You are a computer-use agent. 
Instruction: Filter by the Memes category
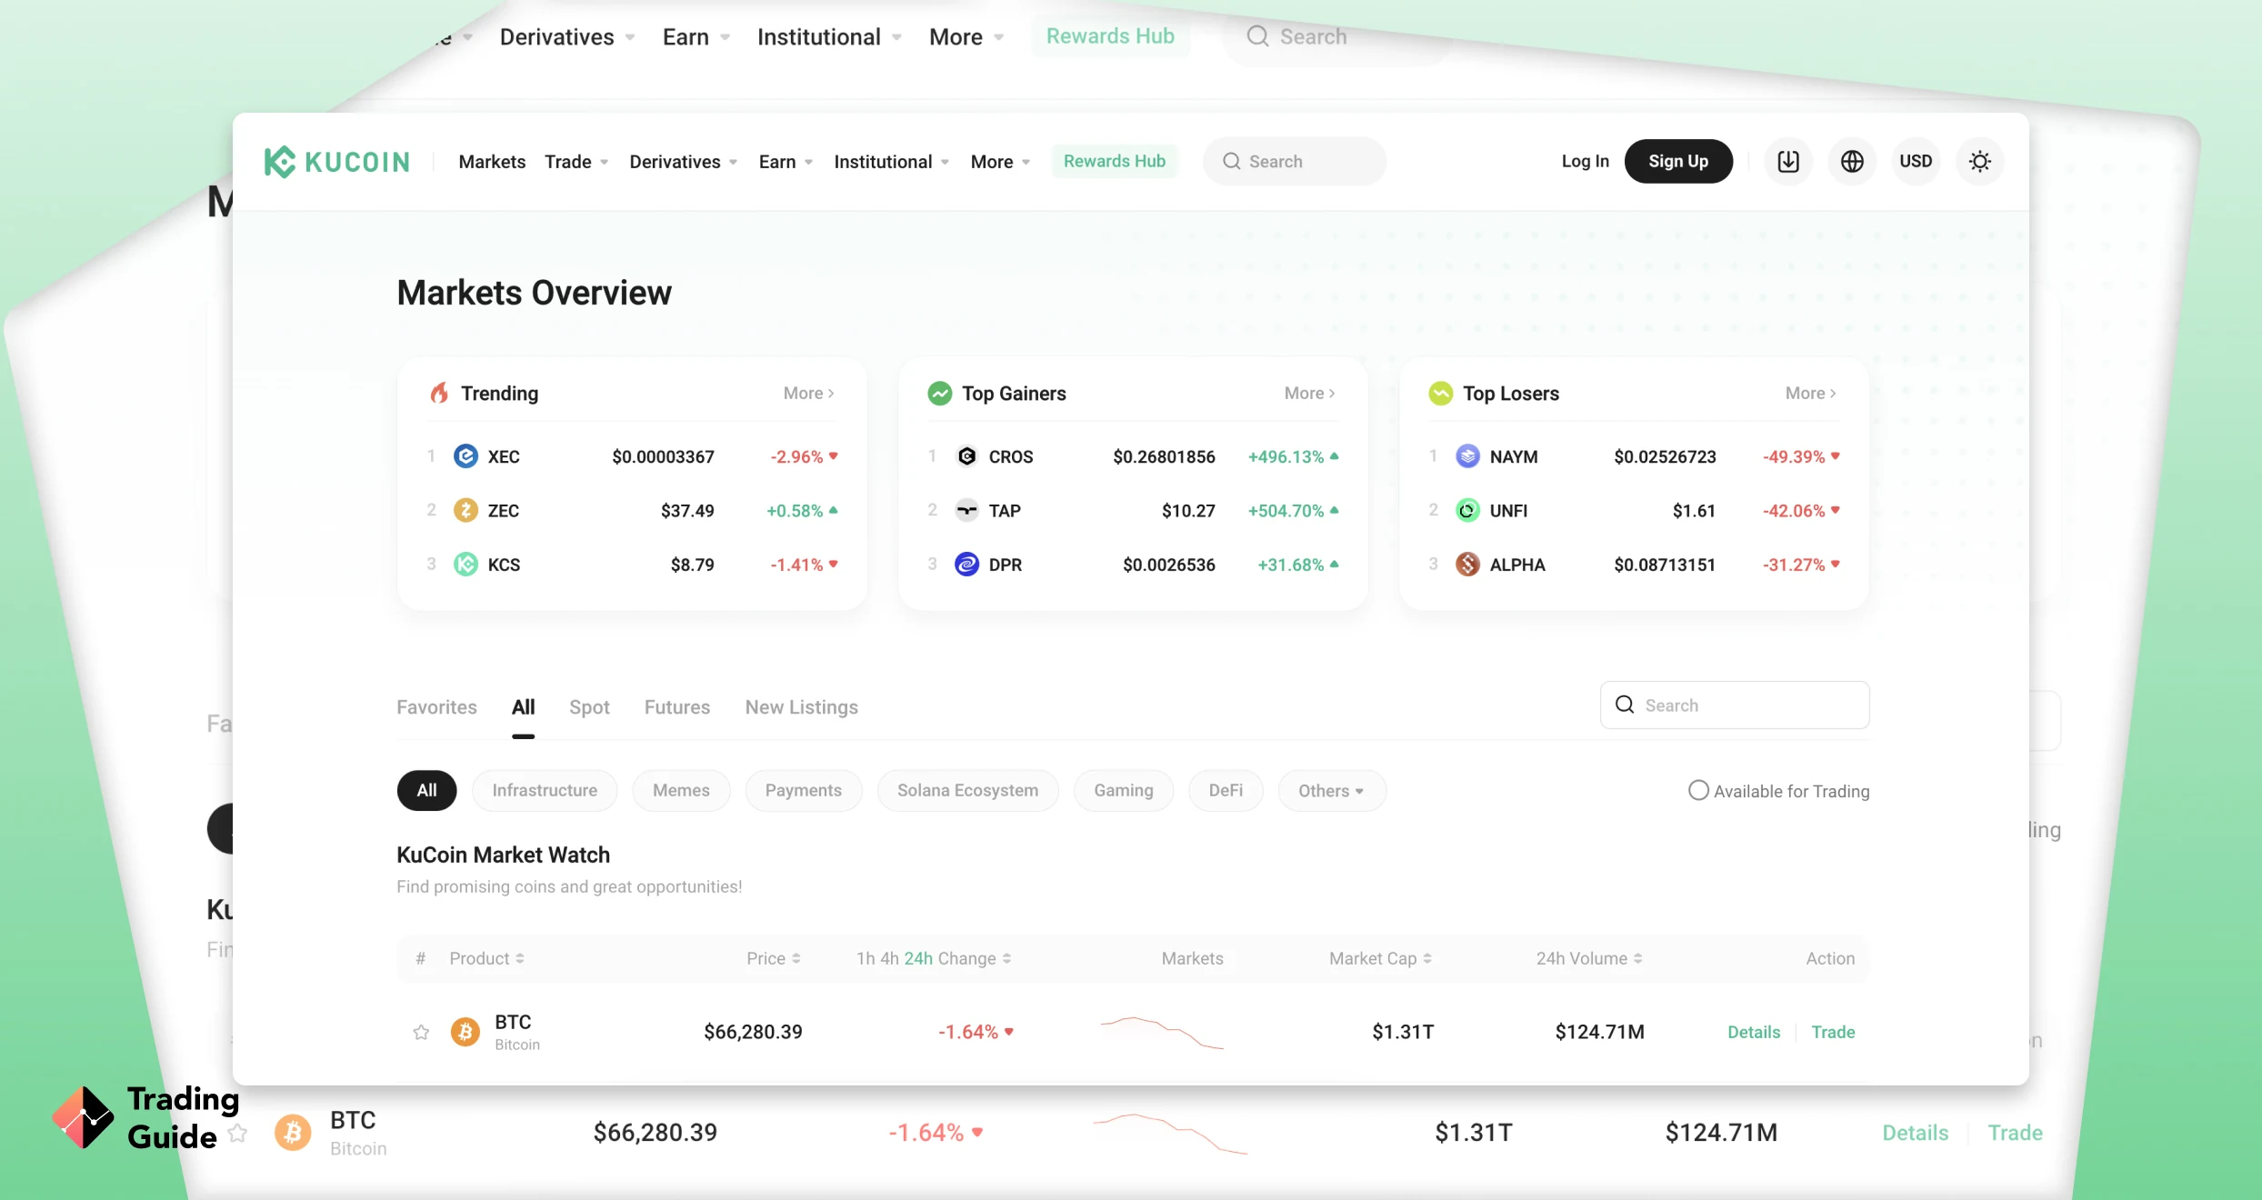681,791
